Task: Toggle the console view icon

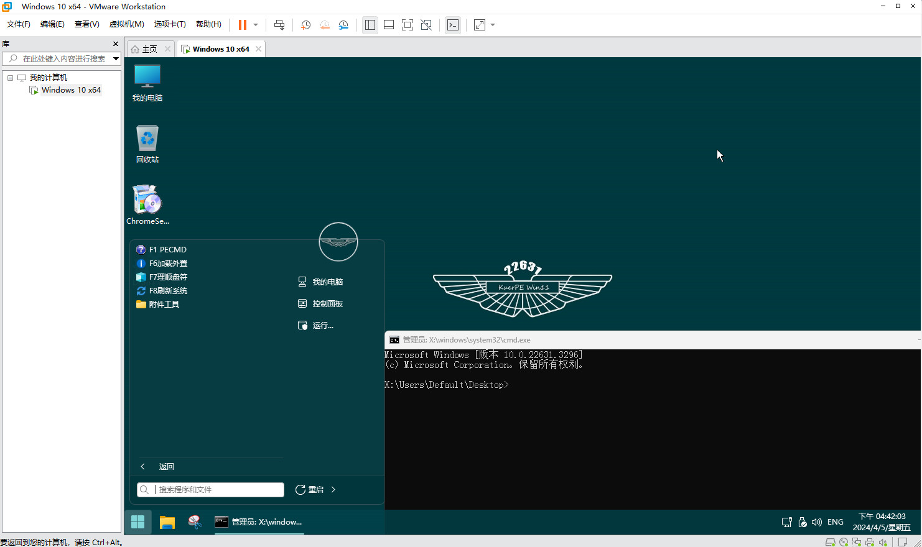Action: pyautogui.click(x=453, y=25)
